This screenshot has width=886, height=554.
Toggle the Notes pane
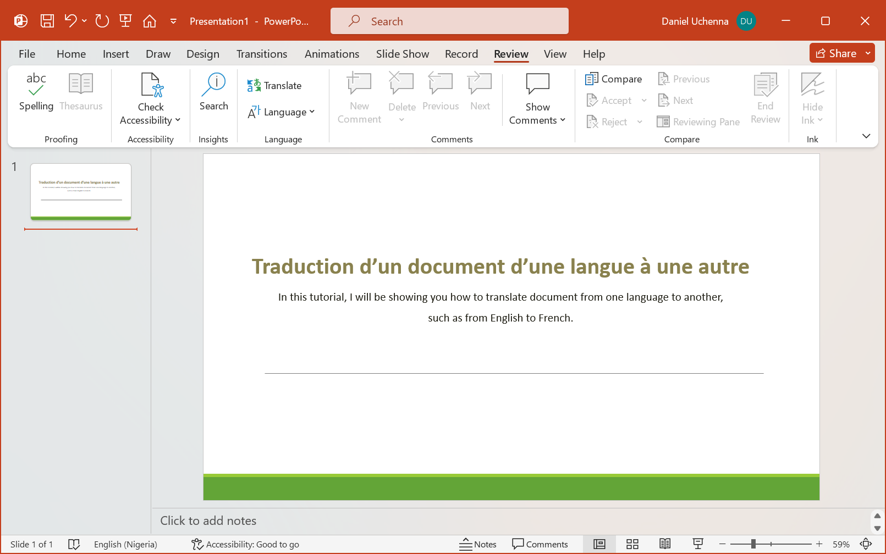(478, 544)
